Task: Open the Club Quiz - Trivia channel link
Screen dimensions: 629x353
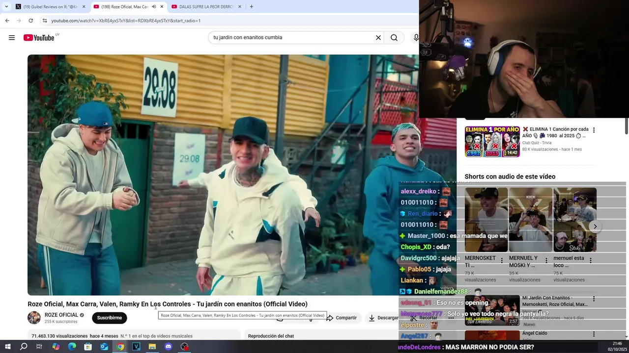Action: click(x=537, y=143)
